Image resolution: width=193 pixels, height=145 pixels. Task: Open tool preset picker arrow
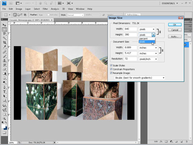click(x=9, y=15)
